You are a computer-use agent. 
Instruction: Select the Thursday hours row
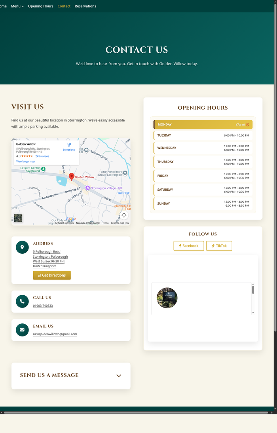(x=203, y=162)
